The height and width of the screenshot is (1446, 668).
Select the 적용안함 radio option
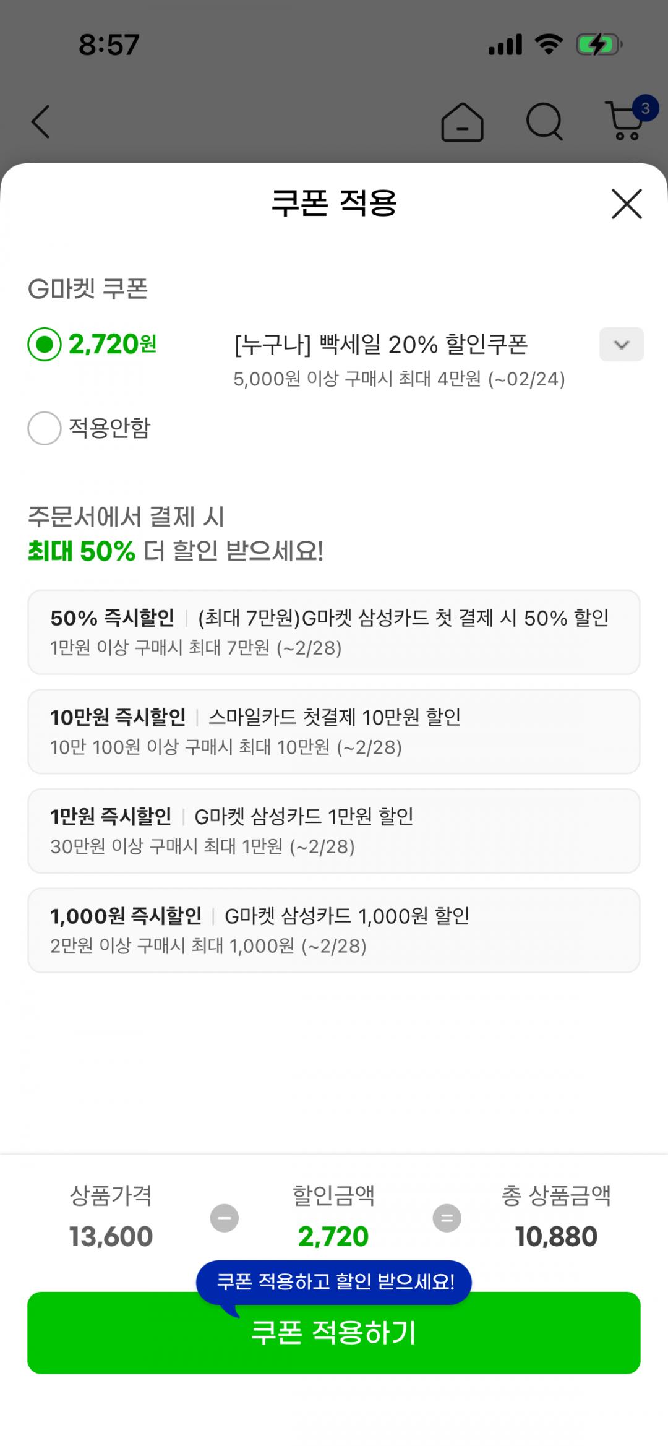45,428
